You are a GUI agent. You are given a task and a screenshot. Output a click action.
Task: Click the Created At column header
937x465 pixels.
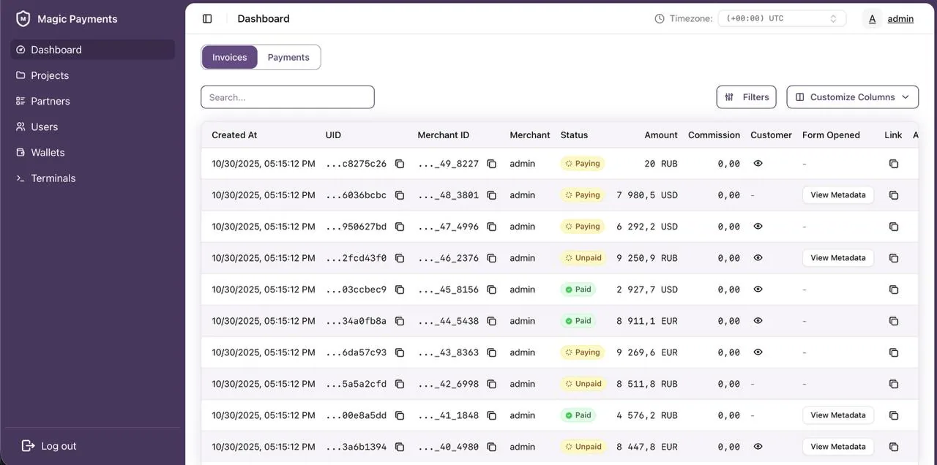(x=234, y=135)
